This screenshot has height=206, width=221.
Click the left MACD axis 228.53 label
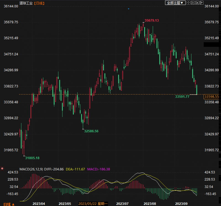13,179
